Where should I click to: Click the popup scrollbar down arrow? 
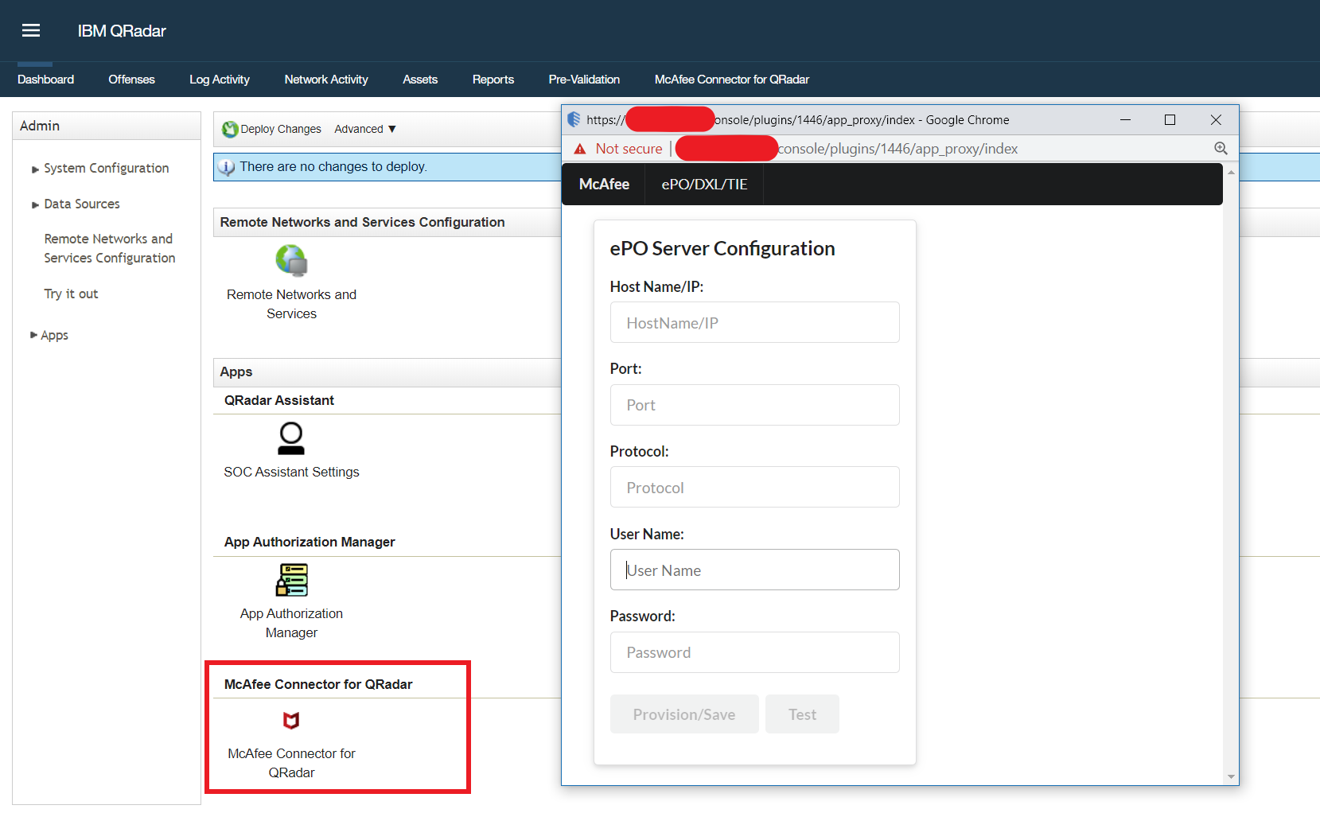1231,777
